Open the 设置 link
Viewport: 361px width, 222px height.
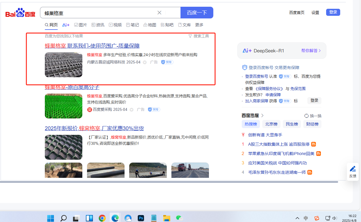[315, 13]
